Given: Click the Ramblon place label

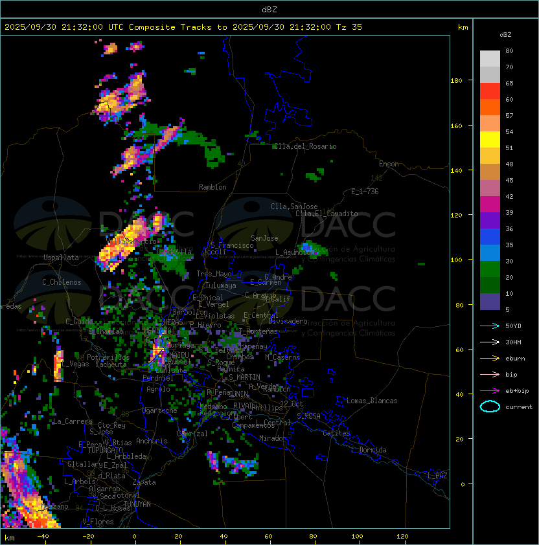Looking at the screenshot, I should [x=212, y=187].
